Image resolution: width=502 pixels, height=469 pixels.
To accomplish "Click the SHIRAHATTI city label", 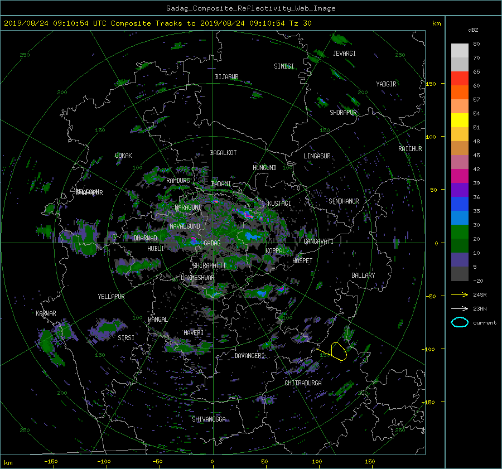I will [209, 265].
